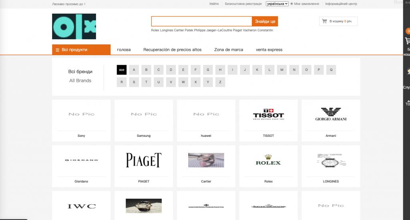Click the TISSOT brand logo
This screenshot has height=220, width=410.
point(268,114)
